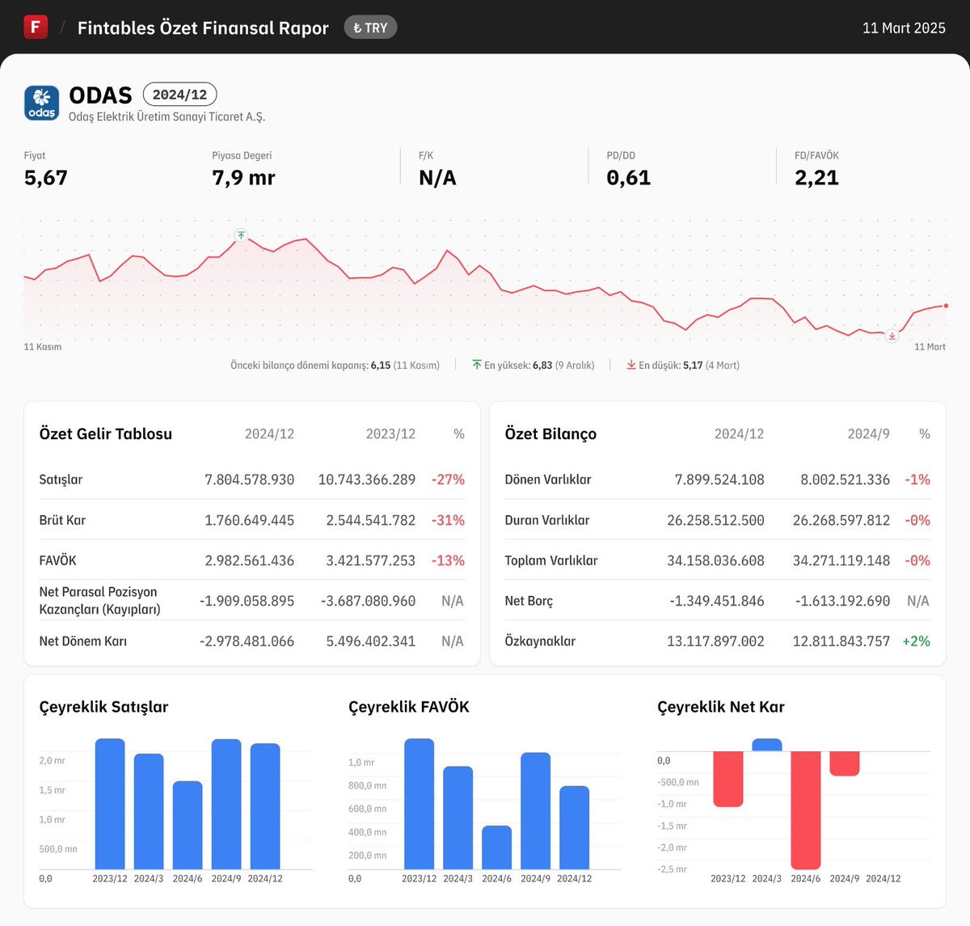This screenshot has height=926, width=970.
Task: Click the -13% FAVÖK change
Action: tap(448, 560)
